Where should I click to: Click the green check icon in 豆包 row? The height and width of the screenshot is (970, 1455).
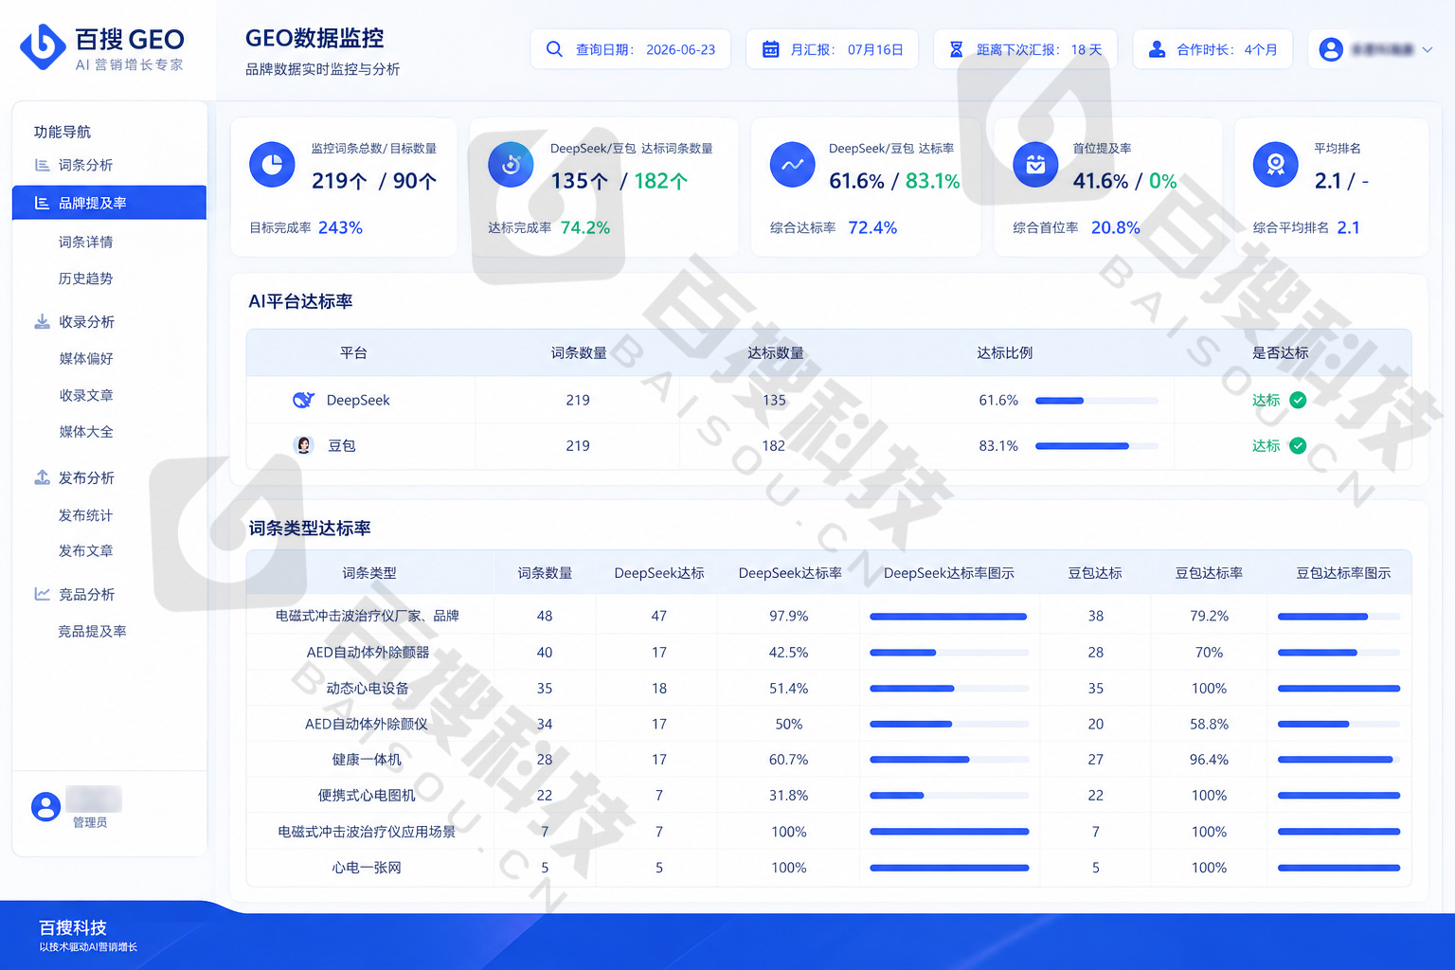tap(1298, 445)
